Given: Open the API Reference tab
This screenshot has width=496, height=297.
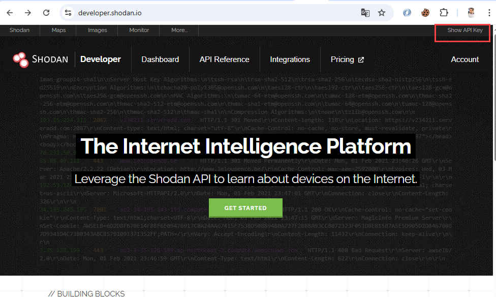Looking at the screenshot, I should (224, 60).
